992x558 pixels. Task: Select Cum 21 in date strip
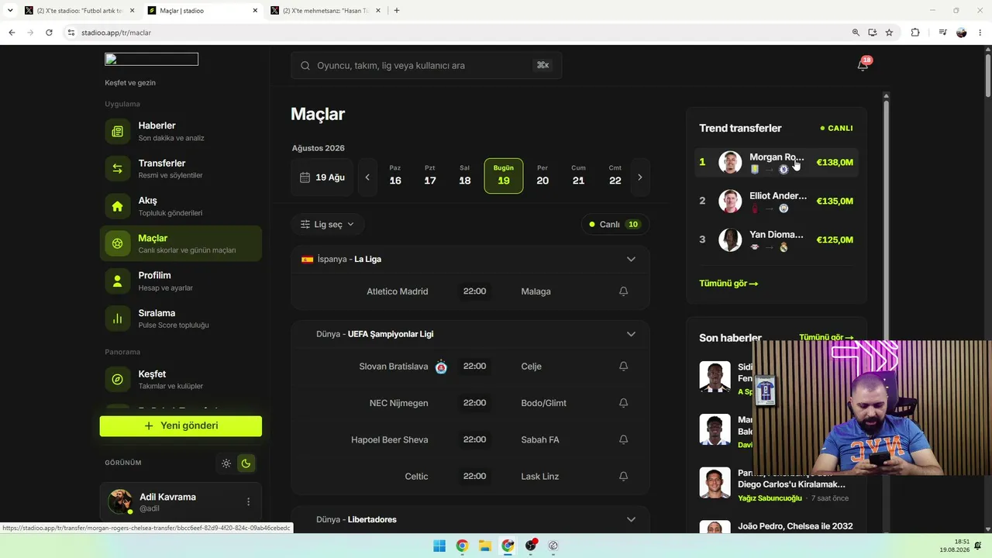(579, 176)
